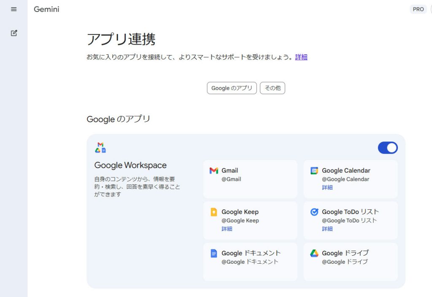Click the Gemini logo text
This screenshot has height=297, width=432.
pyautogui.click(x=46, y=9)
